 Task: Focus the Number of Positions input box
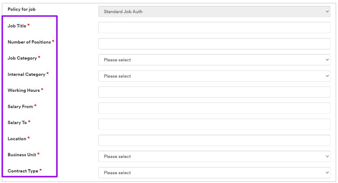[214, 44]
